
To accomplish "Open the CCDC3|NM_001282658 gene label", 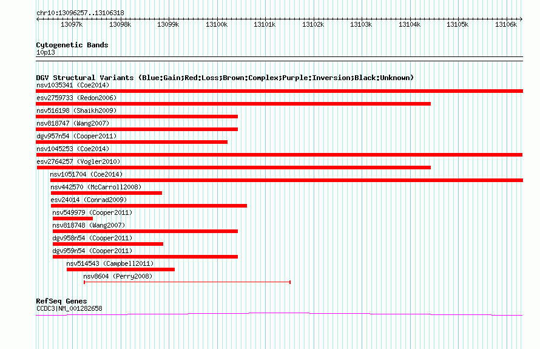I will pos(69,308).
